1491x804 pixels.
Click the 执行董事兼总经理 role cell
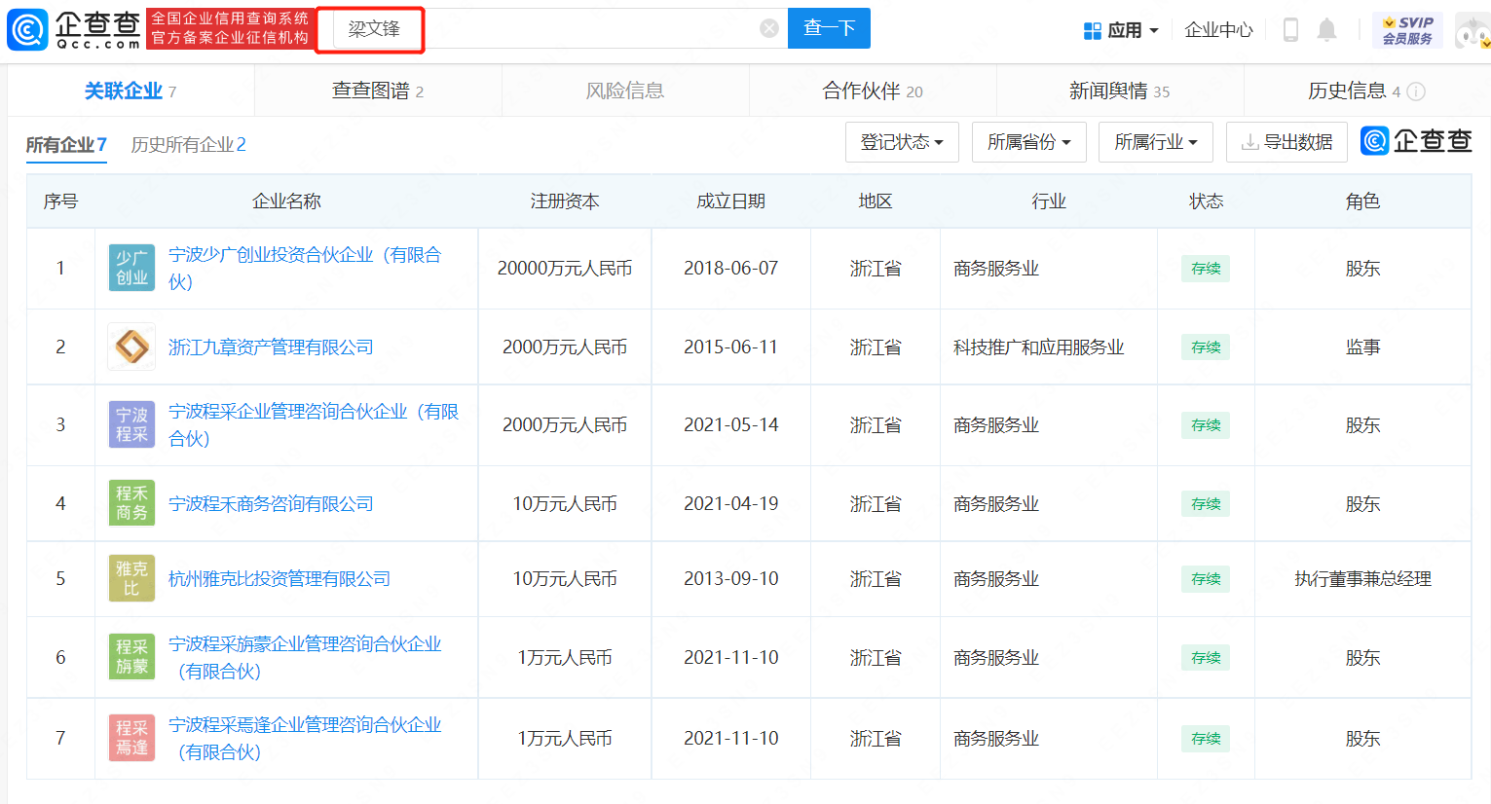[1362, 578]
